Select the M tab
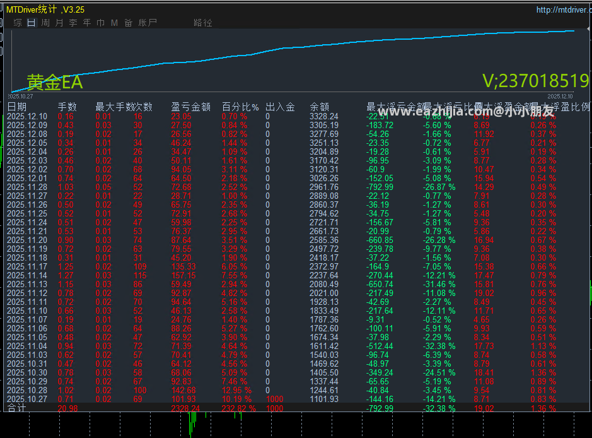The height and width of the screenshot is (438, 592). 114,23
